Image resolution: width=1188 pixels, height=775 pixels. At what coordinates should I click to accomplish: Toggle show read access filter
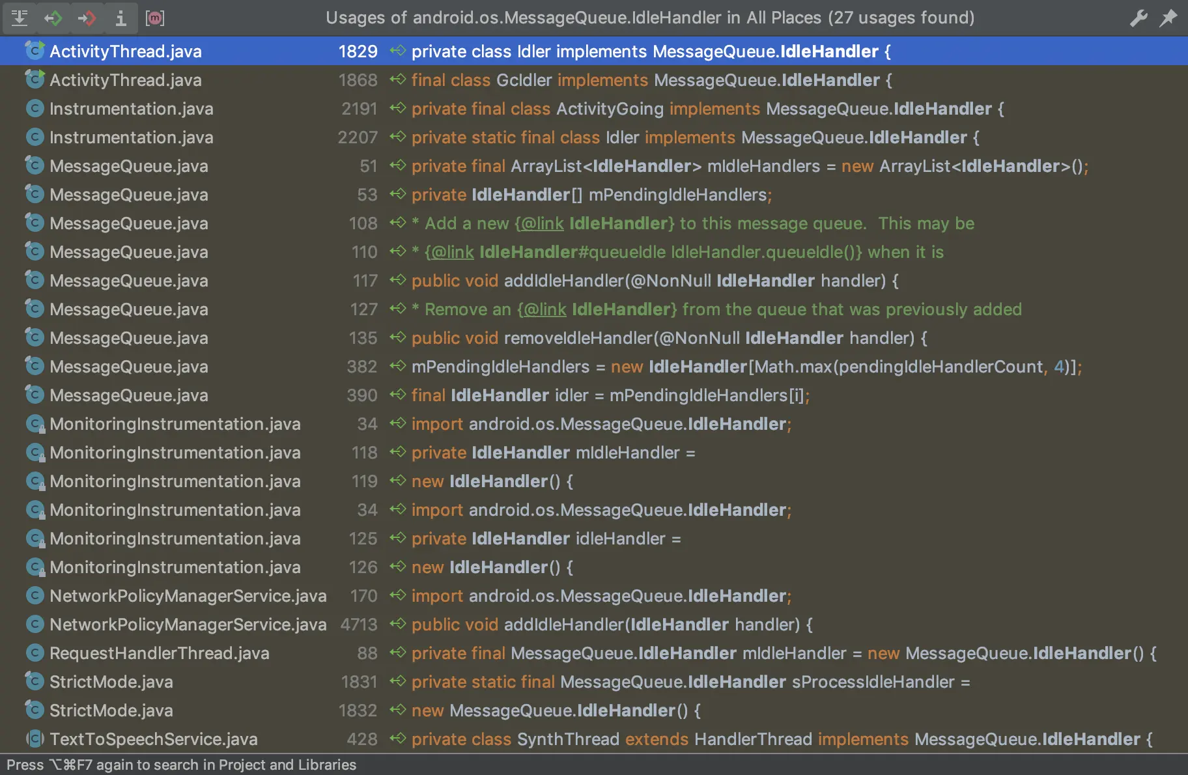53,18
